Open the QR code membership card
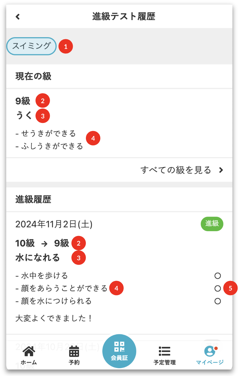The image size is (240, 376). tap(119, 351)
